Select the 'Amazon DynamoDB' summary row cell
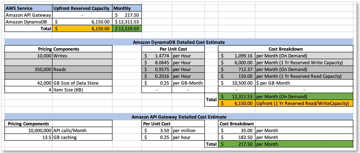This screenshot has height=153, width=360. point(28,22)
